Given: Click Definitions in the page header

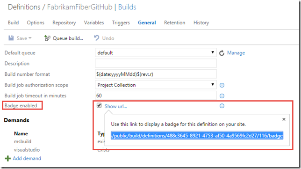Looking at the screenshot, I should 24,7.
